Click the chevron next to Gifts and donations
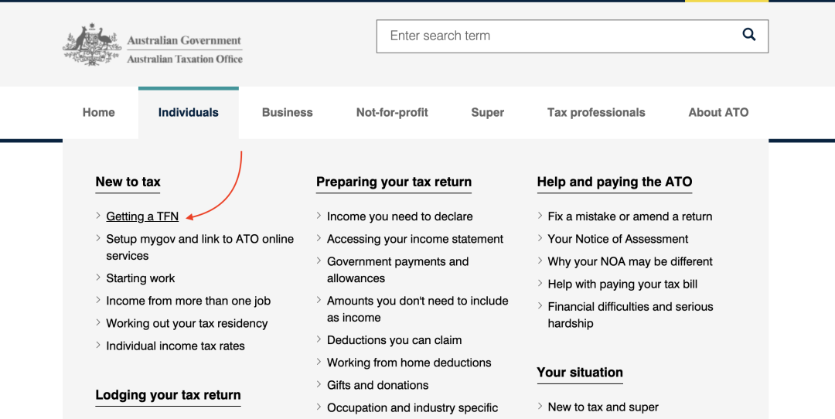Viewport: 835px width, 419px height. point(319,384)
